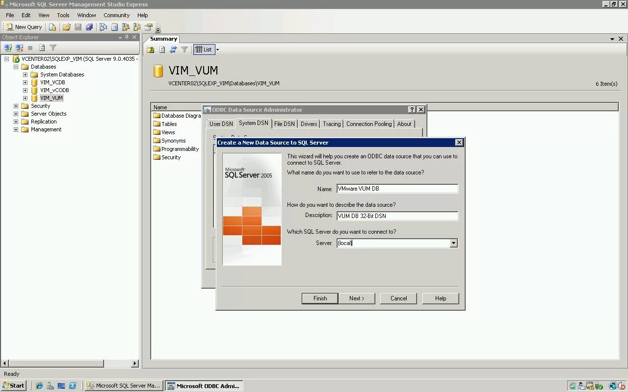Viewport: 628px width, 392px height.
Task: Click the Template Explorer toolbar icon
Action: 137,27
